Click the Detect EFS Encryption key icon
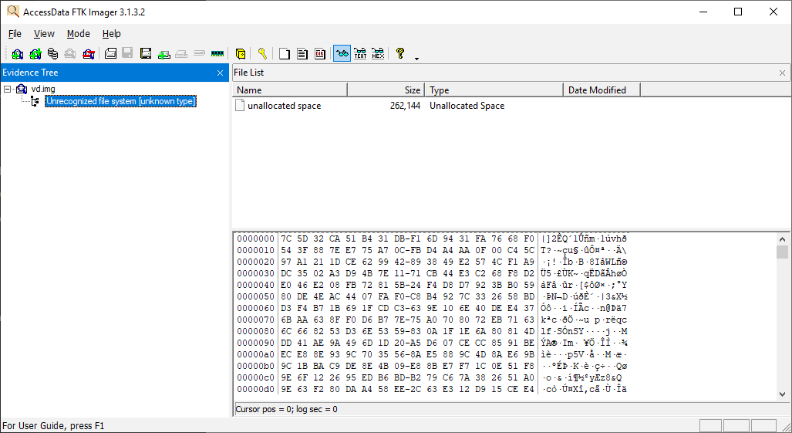Screen dimensions: 792x433 tap(261, 53)
